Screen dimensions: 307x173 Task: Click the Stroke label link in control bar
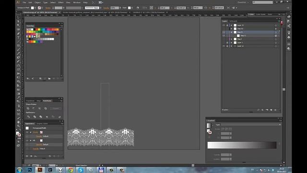click(x=48, y=8)
